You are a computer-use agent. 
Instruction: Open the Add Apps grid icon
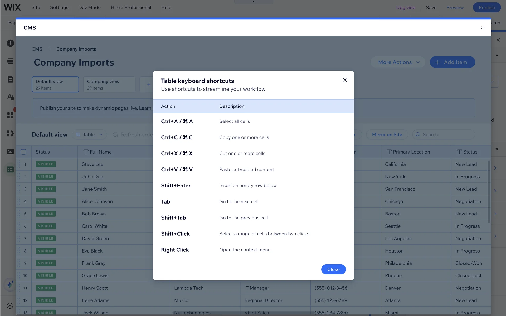click(x=10, y=115)
